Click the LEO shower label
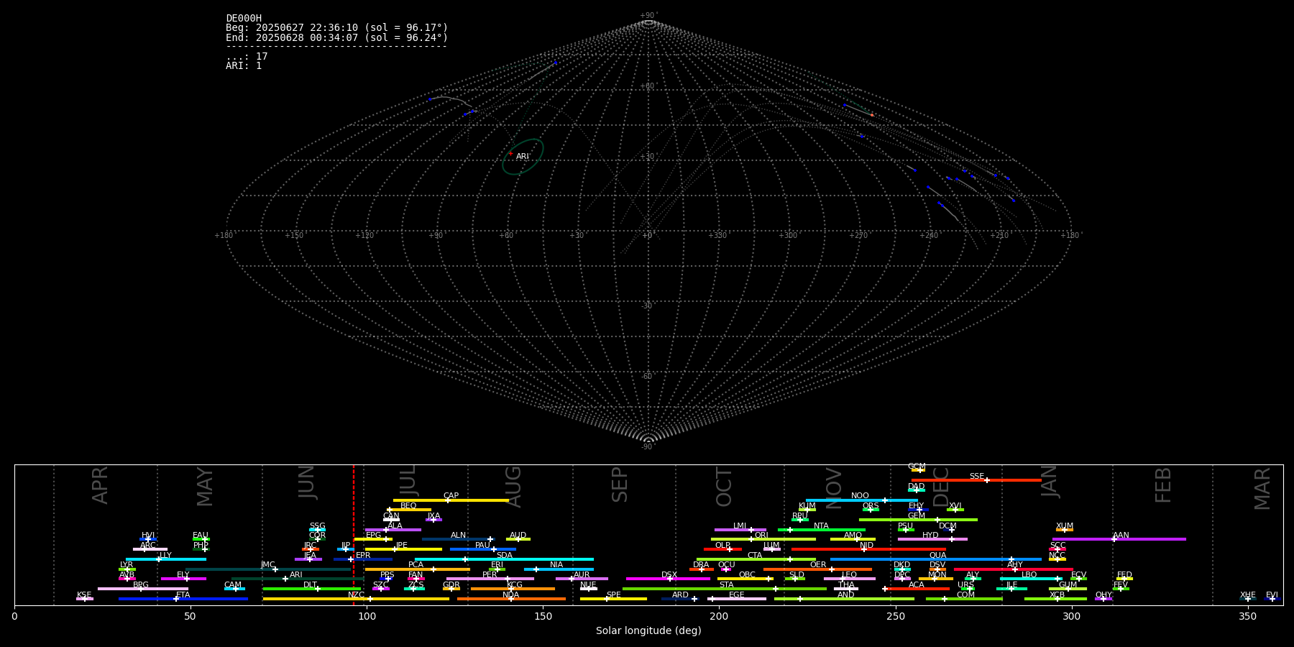 coord(850,575)
